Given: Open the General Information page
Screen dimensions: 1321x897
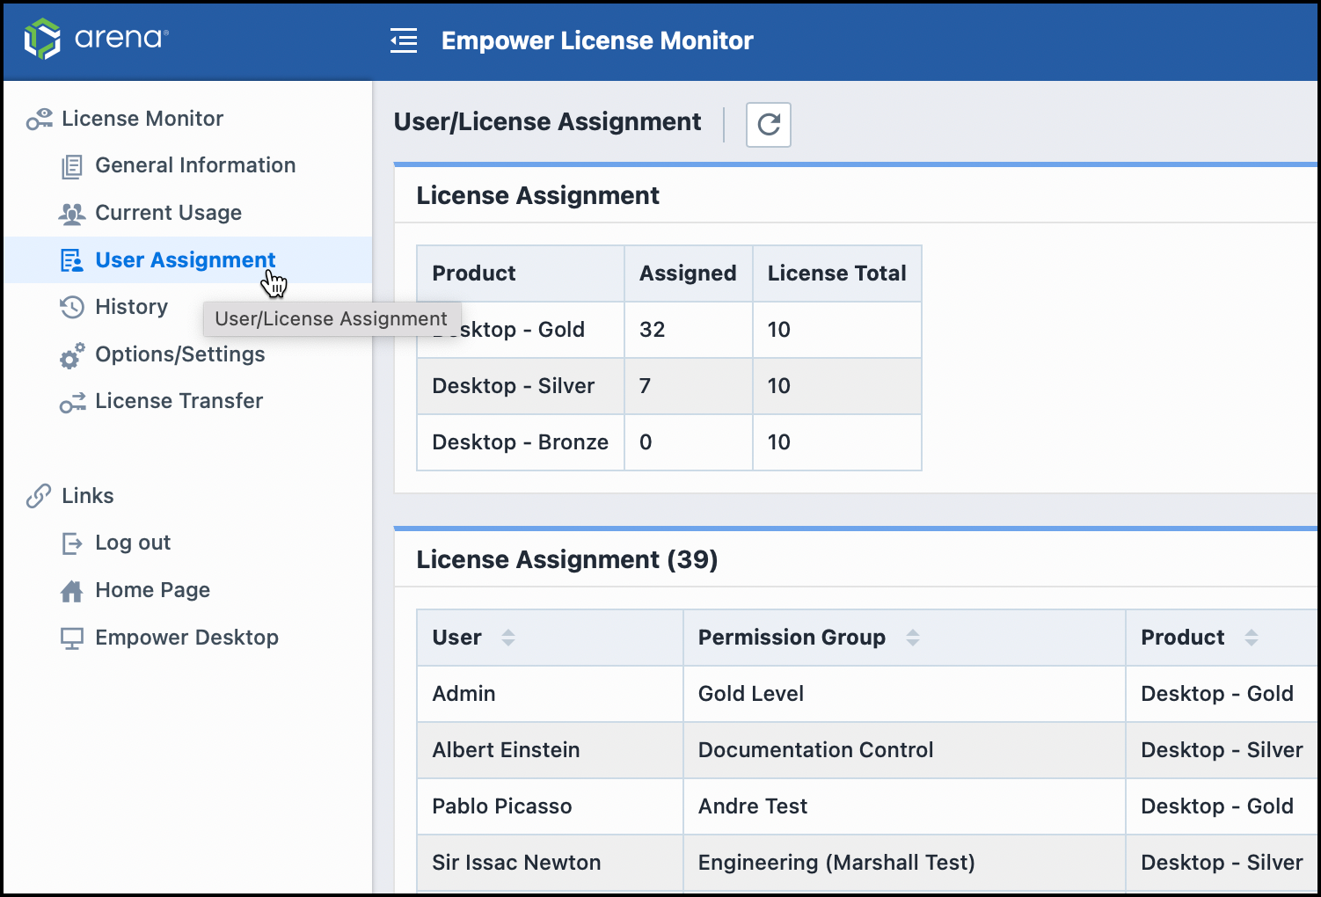Looking at the screenshot, I should coord(194,164).
